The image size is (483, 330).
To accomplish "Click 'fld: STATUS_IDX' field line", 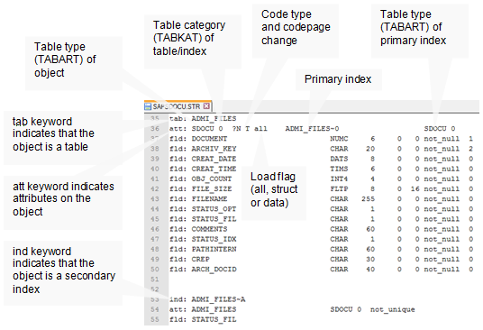I will (x=203, y=240).
